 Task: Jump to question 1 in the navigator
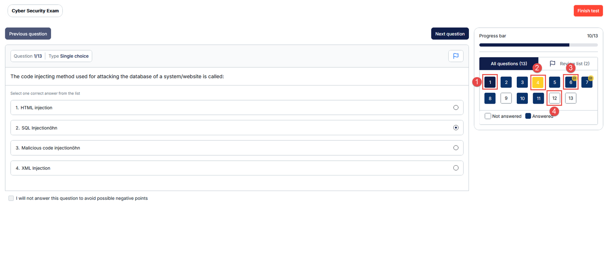[x=490, y=82]
